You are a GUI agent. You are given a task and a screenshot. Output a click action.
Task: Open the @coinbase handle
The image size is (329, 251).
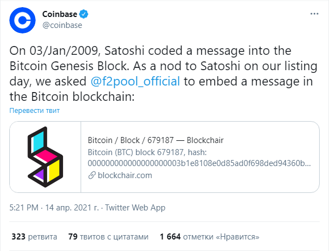(x=63, y=25)
